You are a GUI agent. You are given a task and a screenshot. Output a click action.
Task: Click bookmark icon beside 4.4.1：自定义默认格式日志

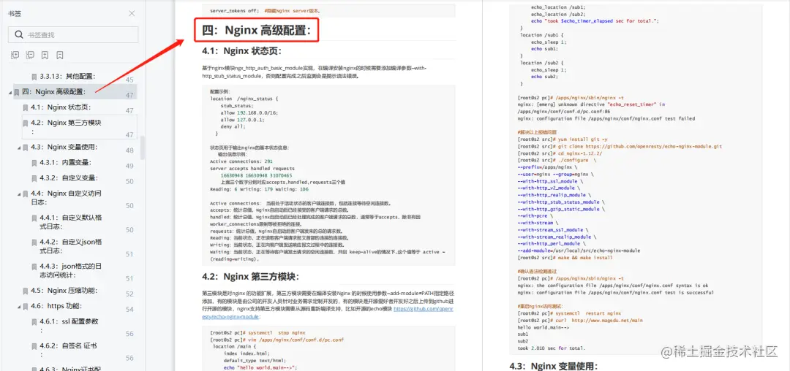coord(34,218)
